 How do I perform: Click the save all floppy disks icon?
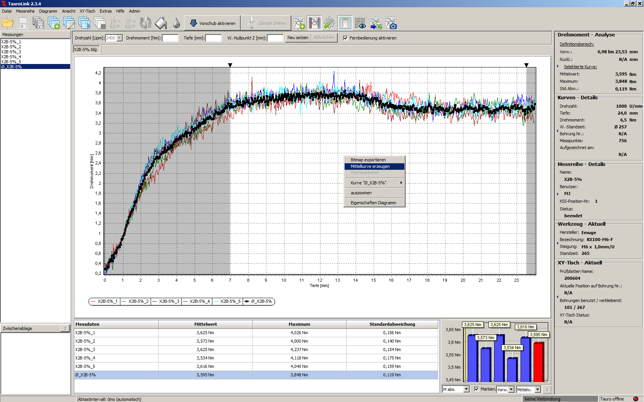click(38, 23)
